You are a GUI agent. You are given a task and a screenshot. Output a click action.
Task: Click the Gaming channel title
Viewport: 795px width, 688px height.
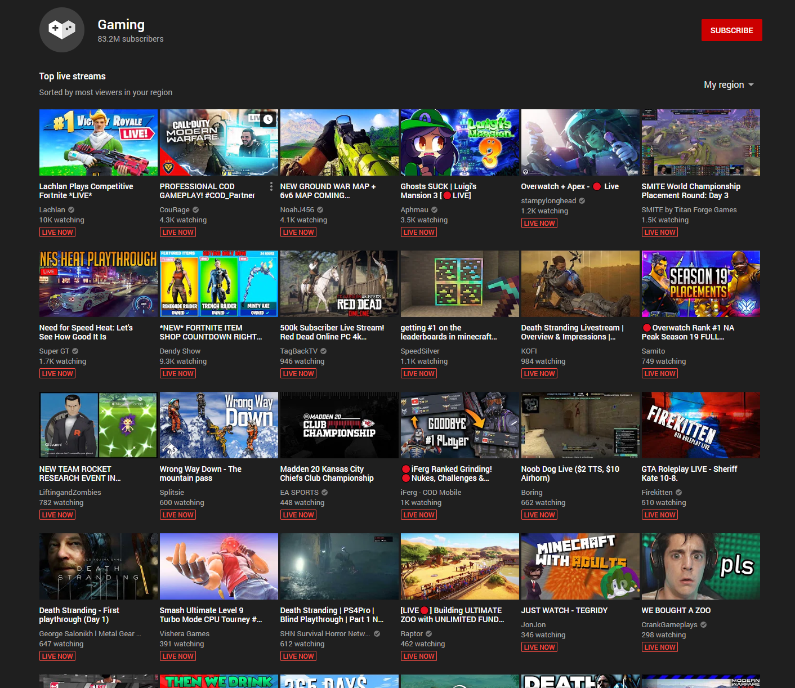point(121,25)
